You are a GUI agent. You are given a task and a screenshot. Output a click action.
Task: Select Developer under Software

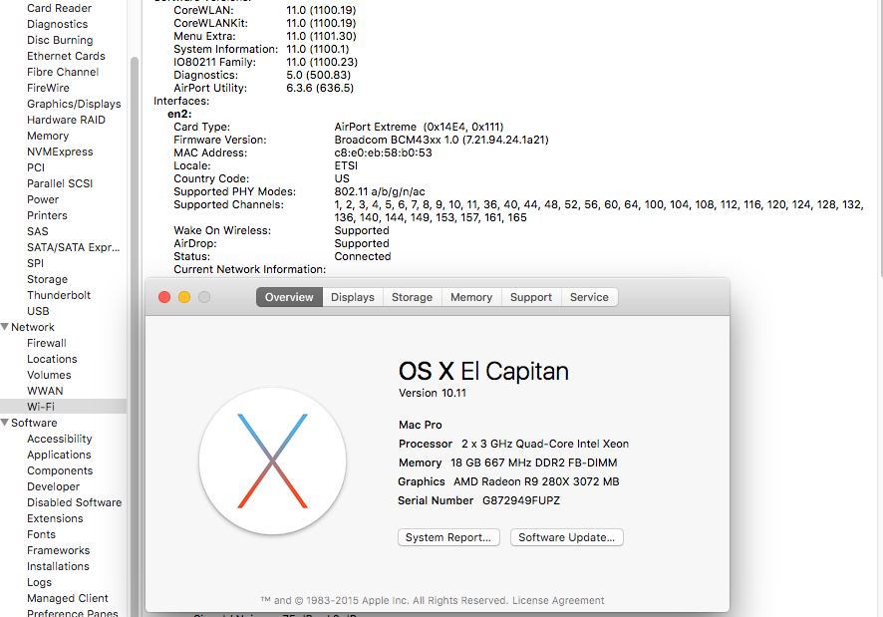click(53, 486)
